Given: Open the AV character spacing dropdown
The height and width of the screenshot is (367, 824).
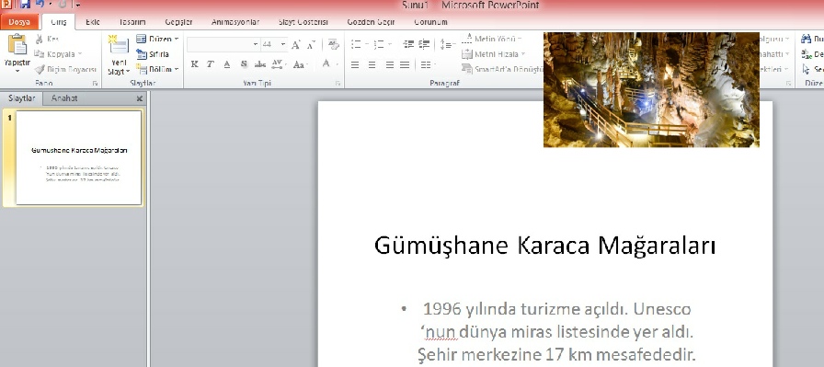Looking at the screenshot, I should point(279,64).
